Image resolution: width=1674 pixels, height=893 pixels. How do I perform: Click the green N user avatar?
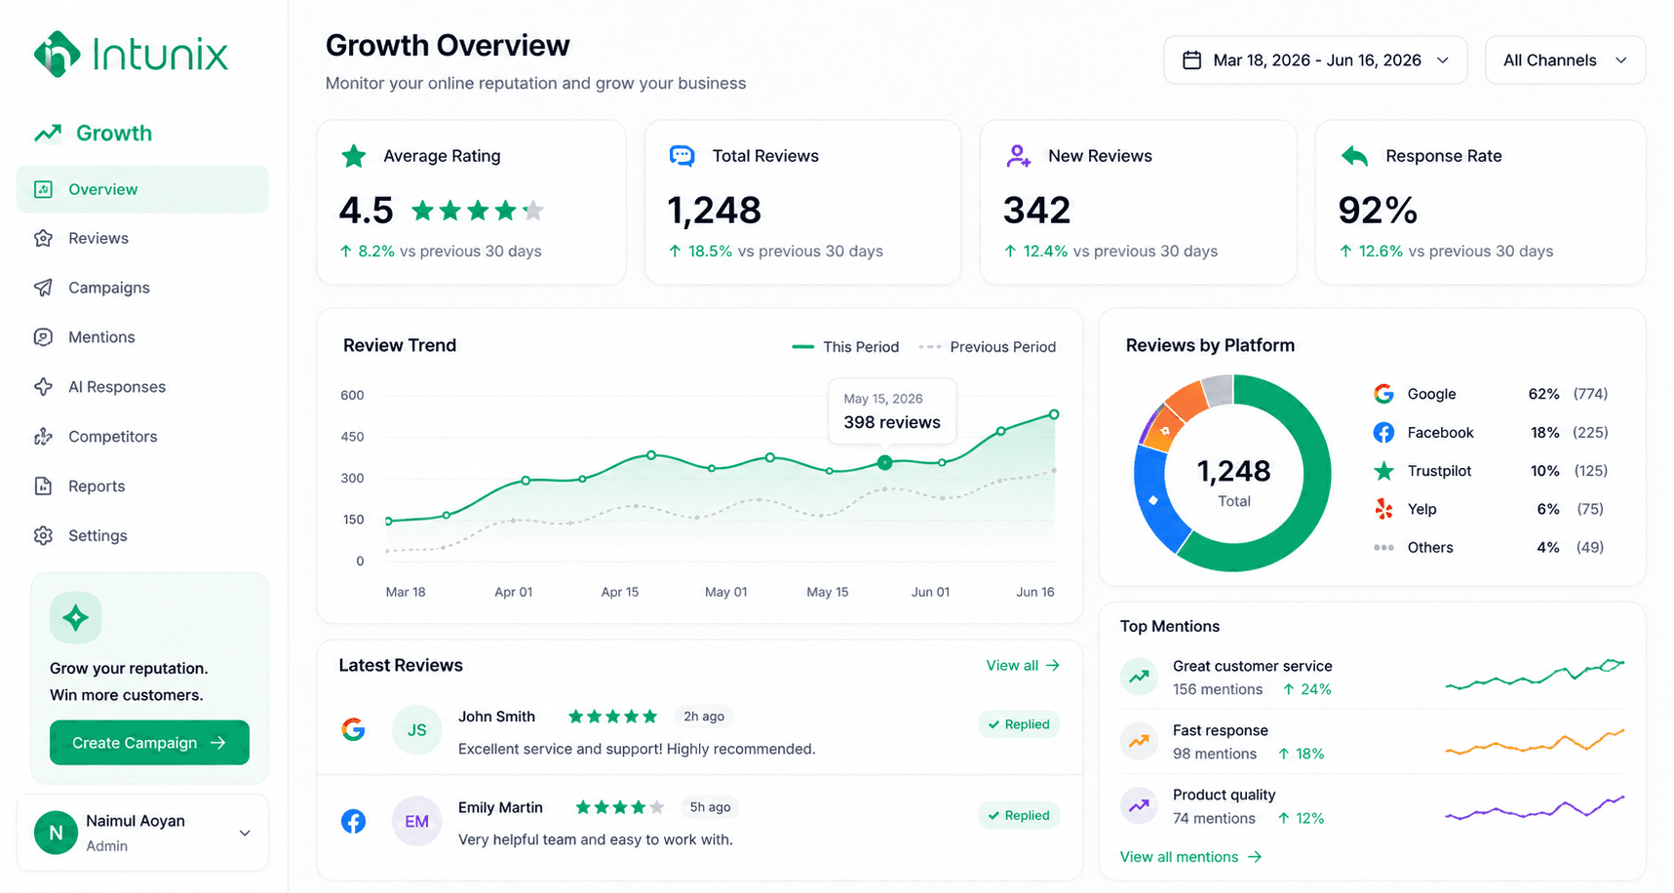(x=56, y=833)
